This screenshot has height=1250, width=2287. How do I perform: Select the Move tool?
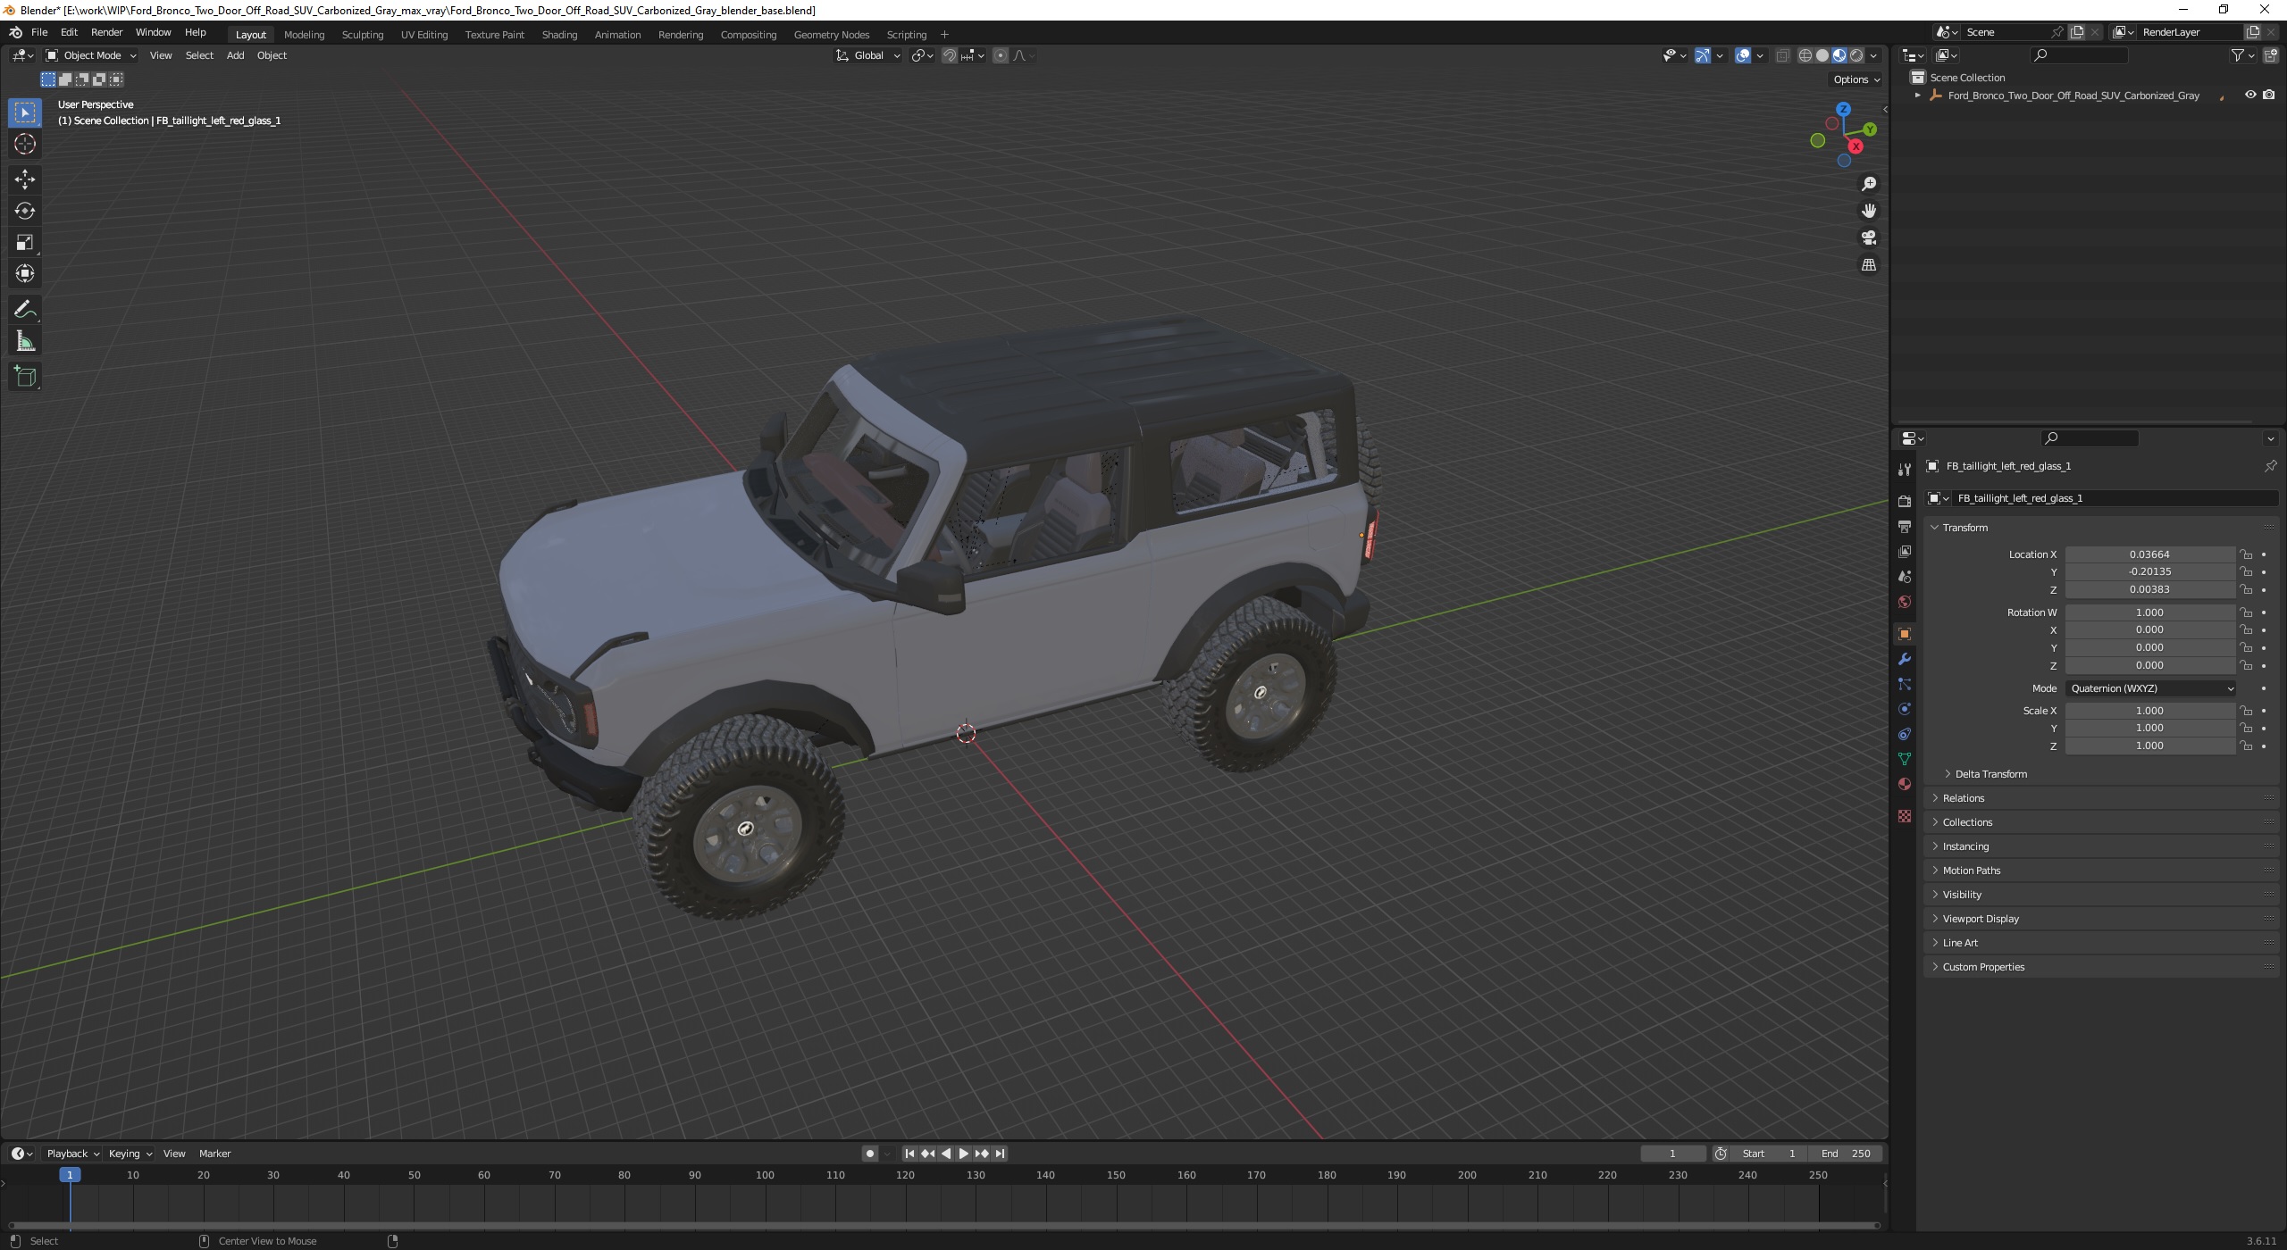[x=25, y=179]
